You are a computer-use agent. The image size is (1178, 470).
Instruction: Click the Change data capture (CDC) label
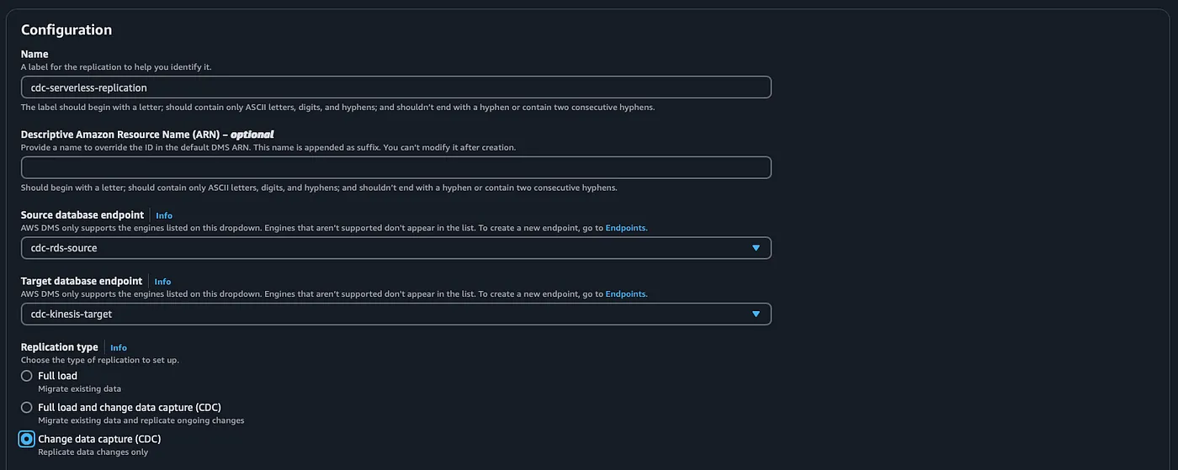pos(99,439)
